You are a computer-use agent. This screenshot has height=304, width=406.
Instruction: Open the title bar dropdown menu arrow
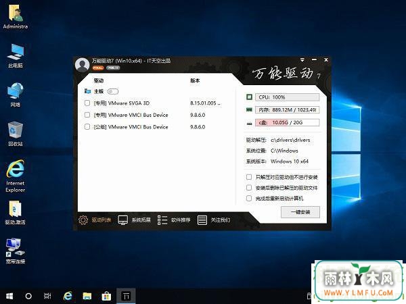click(x=302, y=60)
